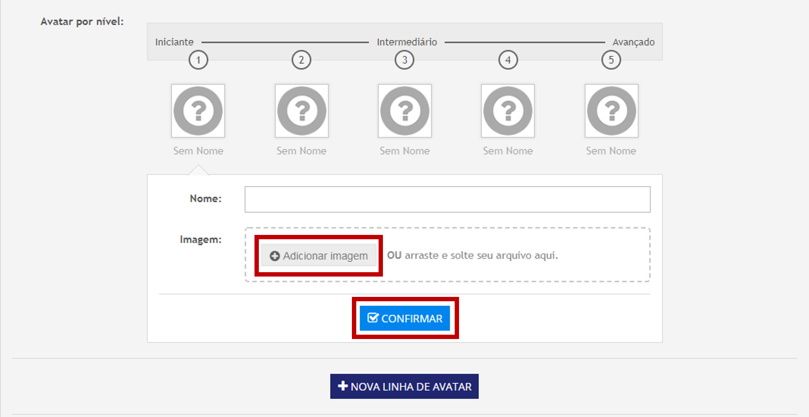Click the CONFIRMAR button
The image size is (809, 417).
[405, 318]
